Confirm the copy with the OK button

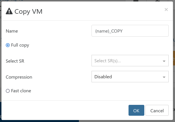[136, 111]
